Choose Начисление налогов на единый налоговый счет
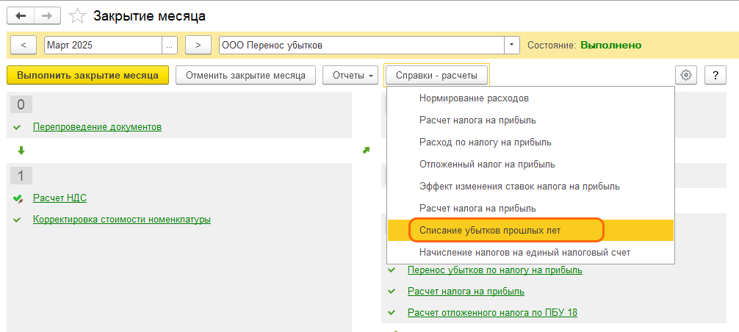 (x=524, y=252)
